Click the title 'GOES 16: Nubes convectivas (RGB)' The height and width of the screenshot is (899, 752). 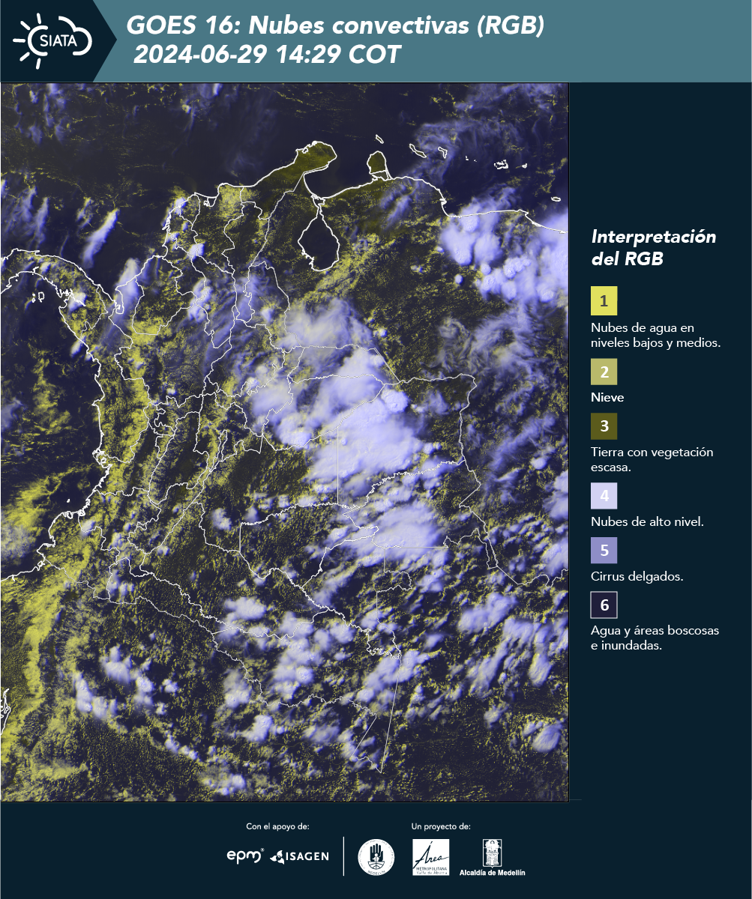(x=334, y=25)
